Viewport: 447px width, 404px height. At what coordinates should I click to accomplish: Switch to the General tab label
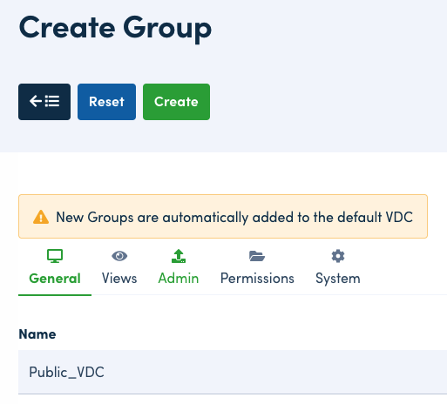point(55,279)
